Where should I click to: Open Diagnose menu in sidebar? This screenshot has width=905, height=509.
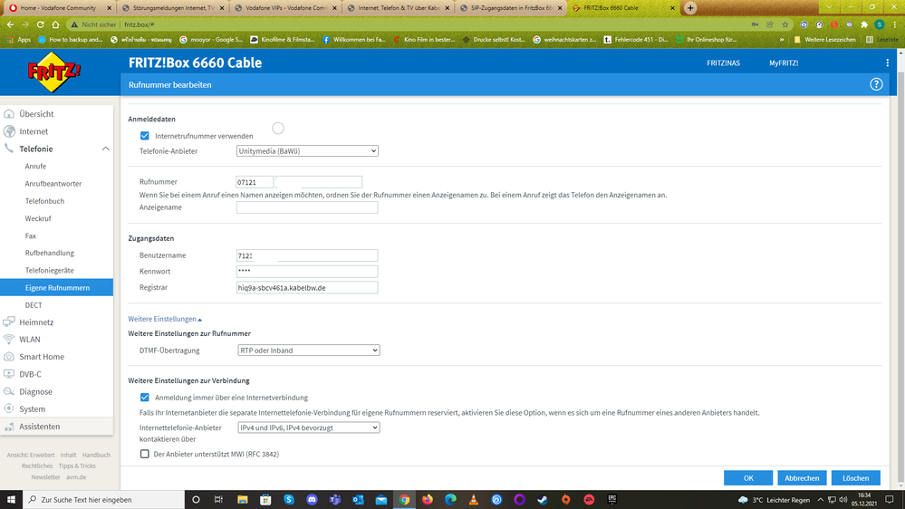click(36, 391)
